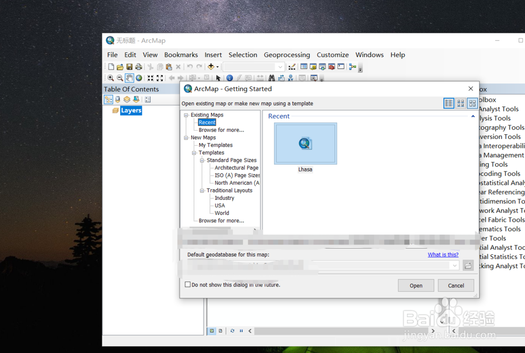
Task: Open the Find binoculars tool
Action: click(x=271, y=78)
